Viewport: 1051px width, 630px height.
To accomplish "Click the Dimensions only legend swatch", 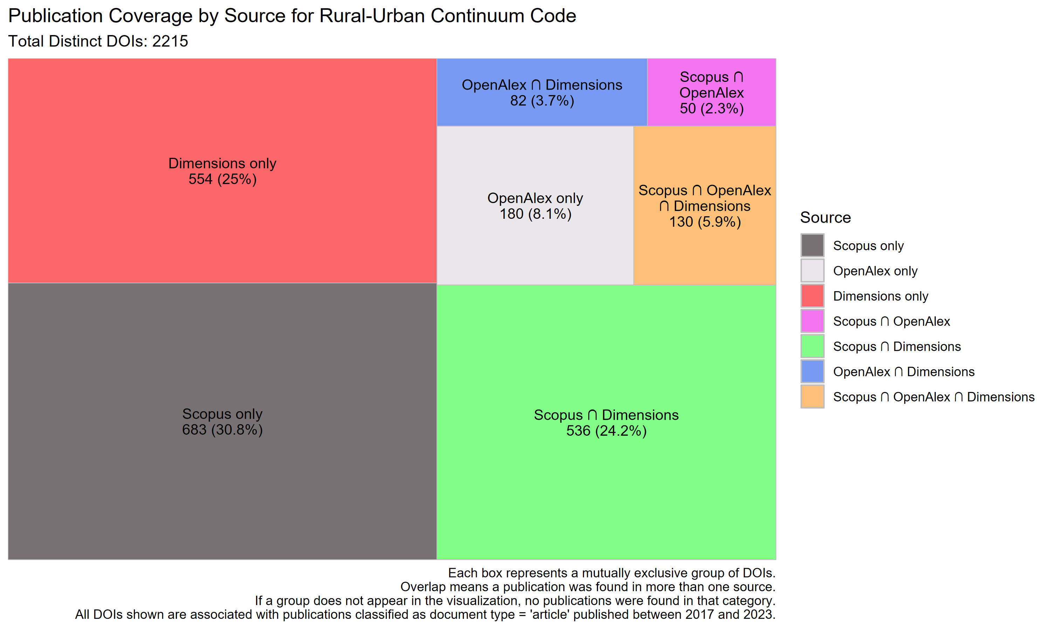I will tap(812, 295).
